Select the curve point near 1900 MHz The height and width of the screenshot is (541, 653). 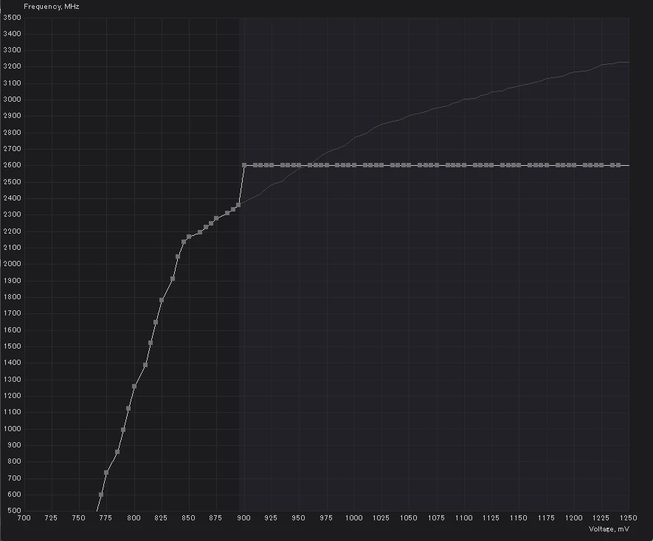(173, 279)
